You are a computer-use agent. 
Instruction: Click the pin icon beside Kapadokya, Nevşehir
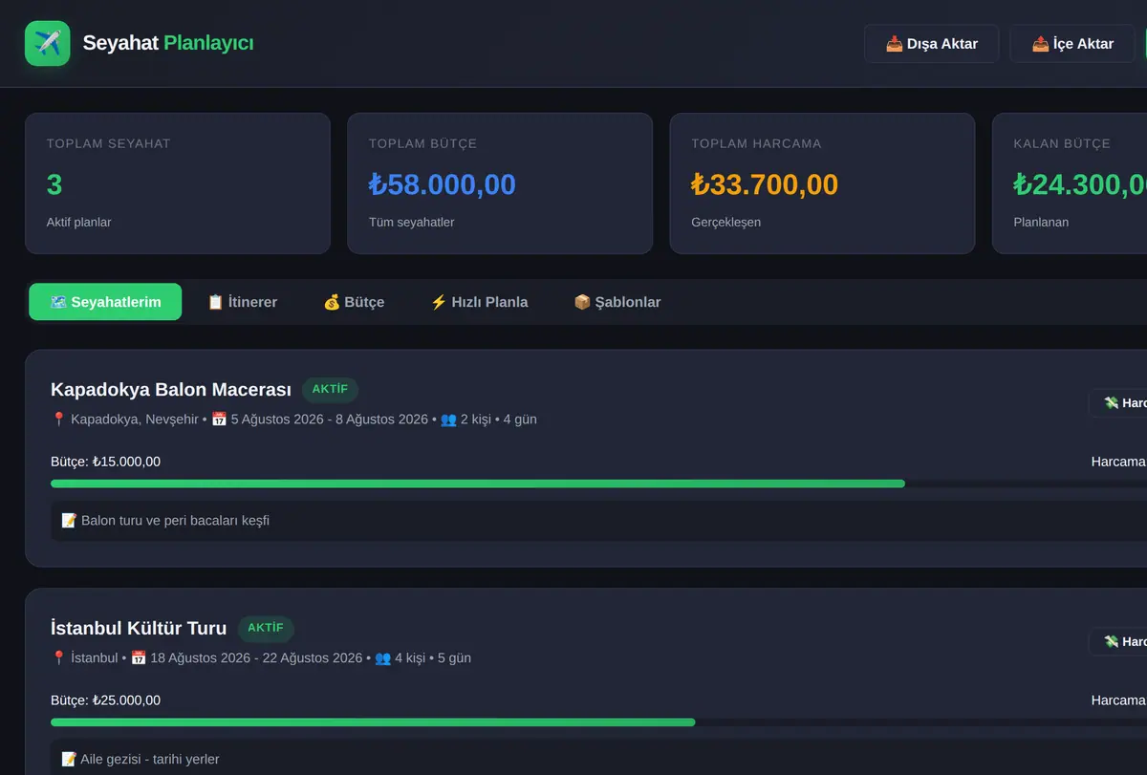click(58, 420)
